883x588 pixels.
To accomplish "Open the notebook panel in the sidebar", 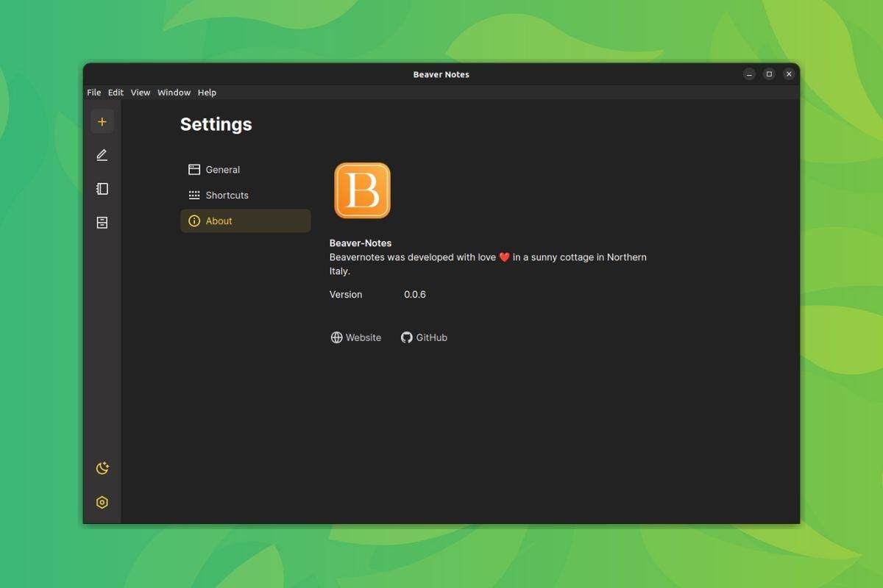I will click(102, 189).
